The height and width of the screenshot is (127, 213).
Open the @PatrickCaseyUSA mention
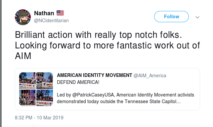(x=93, y=95)
